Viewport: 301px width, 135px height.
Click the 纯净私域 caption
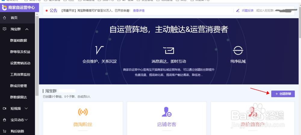pyautogui.click(x=238, y=61)
